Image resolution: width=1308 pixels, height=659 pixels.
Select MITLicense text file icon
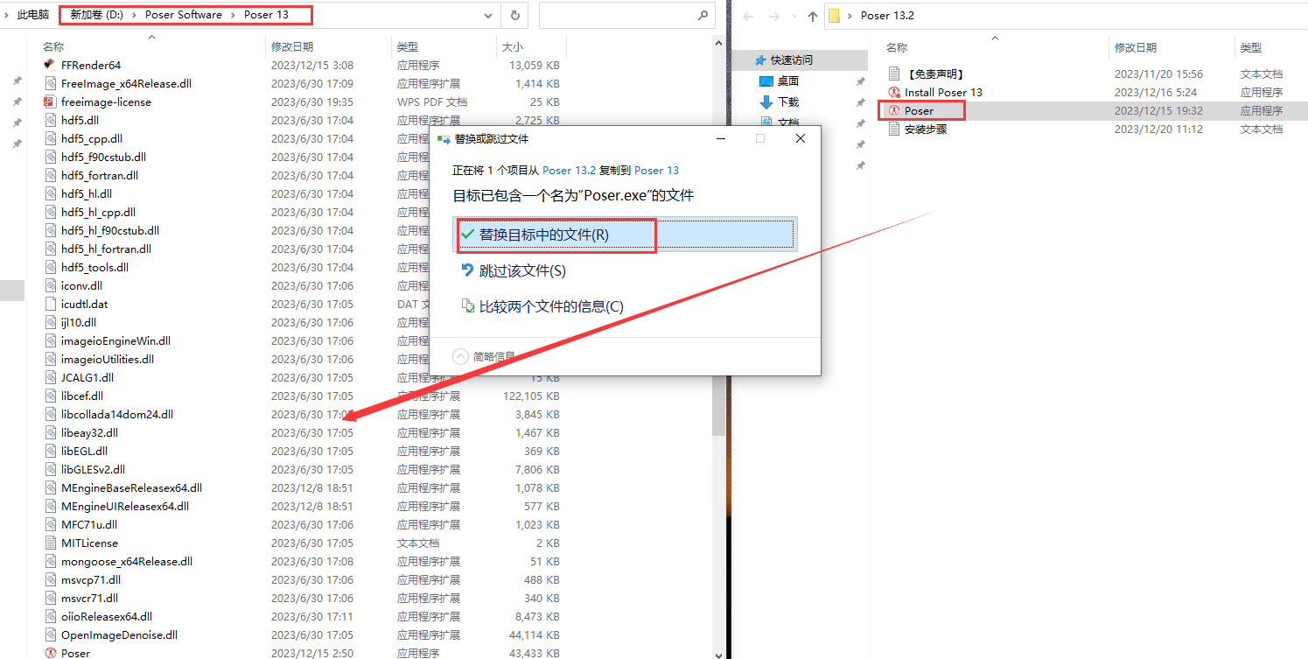(50, 543)
